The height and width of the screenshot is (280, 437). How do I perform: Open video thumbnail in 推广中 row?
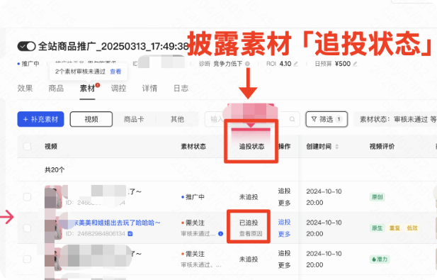[54, 197]
